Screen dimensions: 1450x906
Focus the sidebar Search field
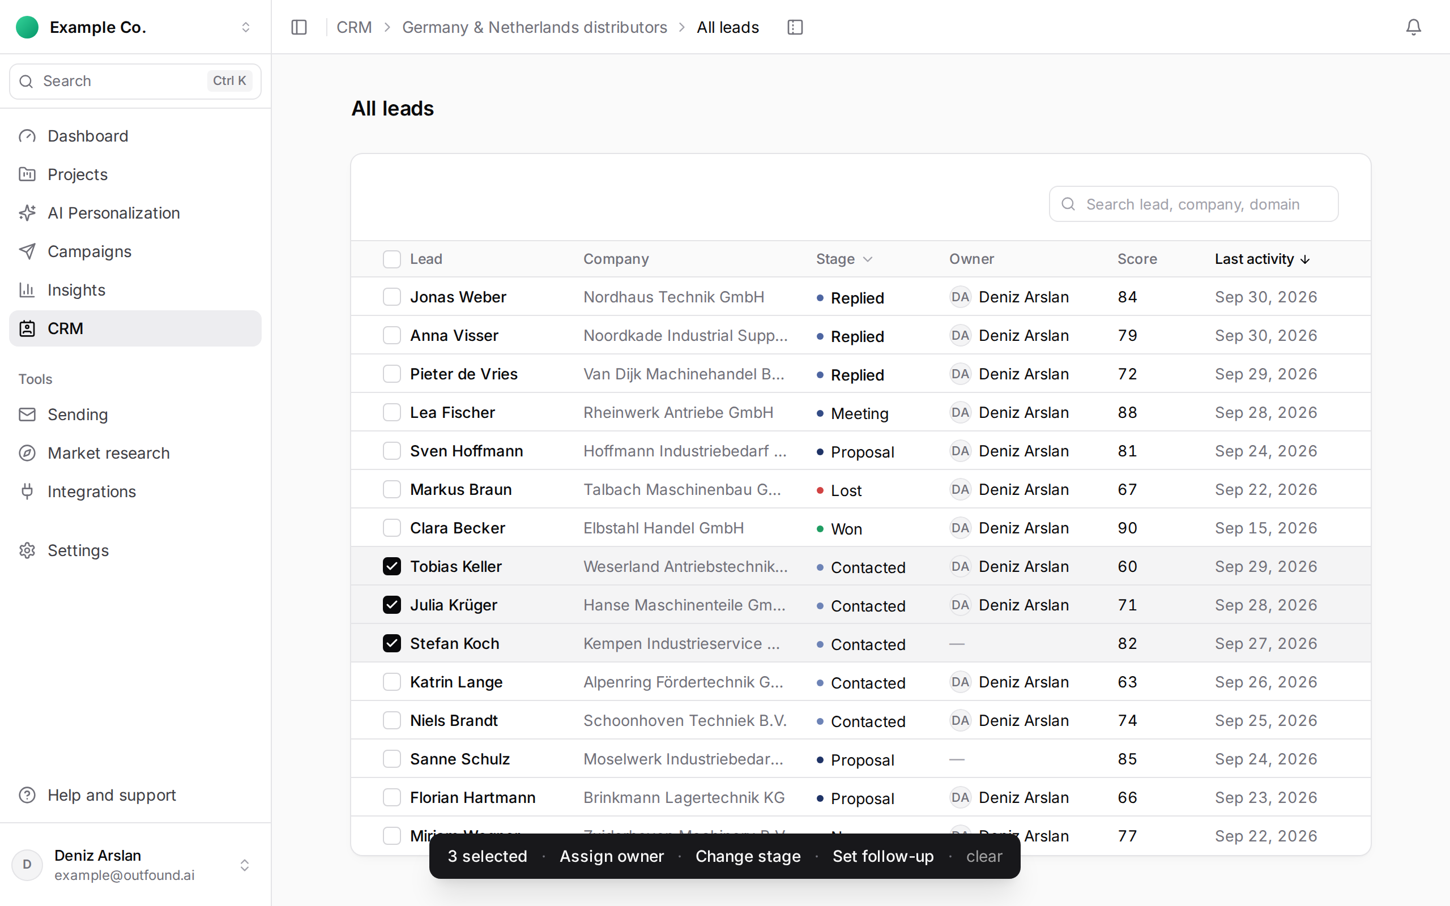(135, 81)
